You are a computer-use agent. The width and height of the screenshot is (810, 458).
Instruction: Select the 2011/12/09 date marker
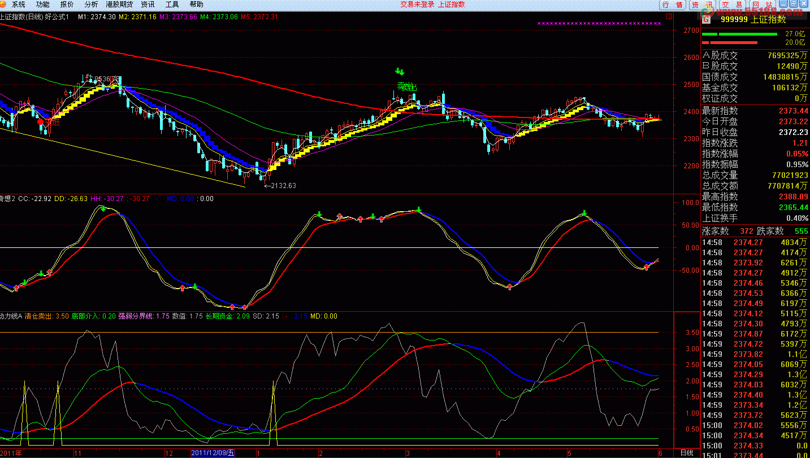[213, 453]
